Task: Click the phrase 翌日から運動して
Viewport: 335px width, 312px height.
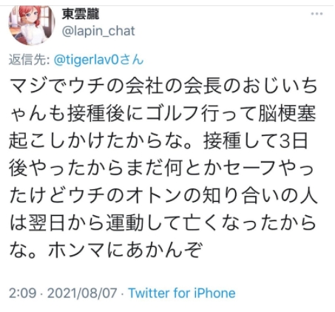Action: point(105,224)
